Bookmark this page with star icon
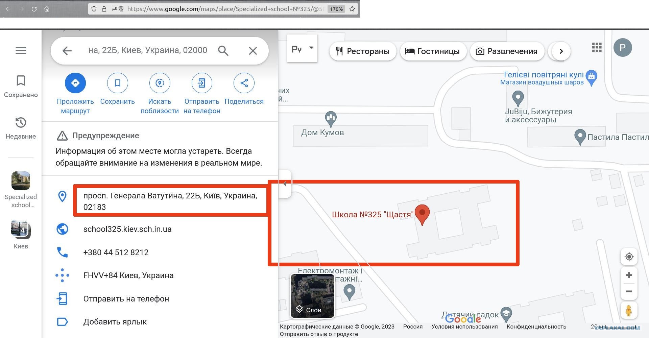Viewport: 649px width, 338px height. click(352, 9)
